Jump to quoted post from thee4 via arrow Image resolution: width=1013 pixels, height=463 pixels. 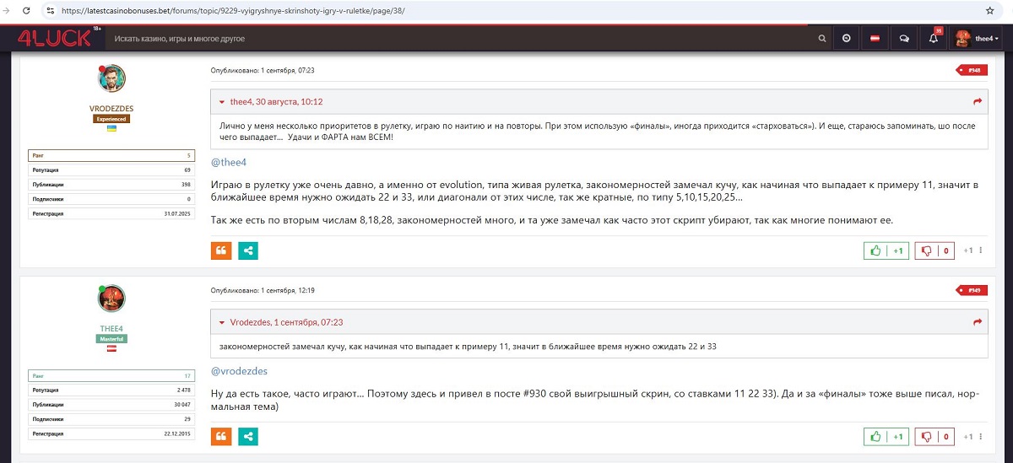point(978,102)
